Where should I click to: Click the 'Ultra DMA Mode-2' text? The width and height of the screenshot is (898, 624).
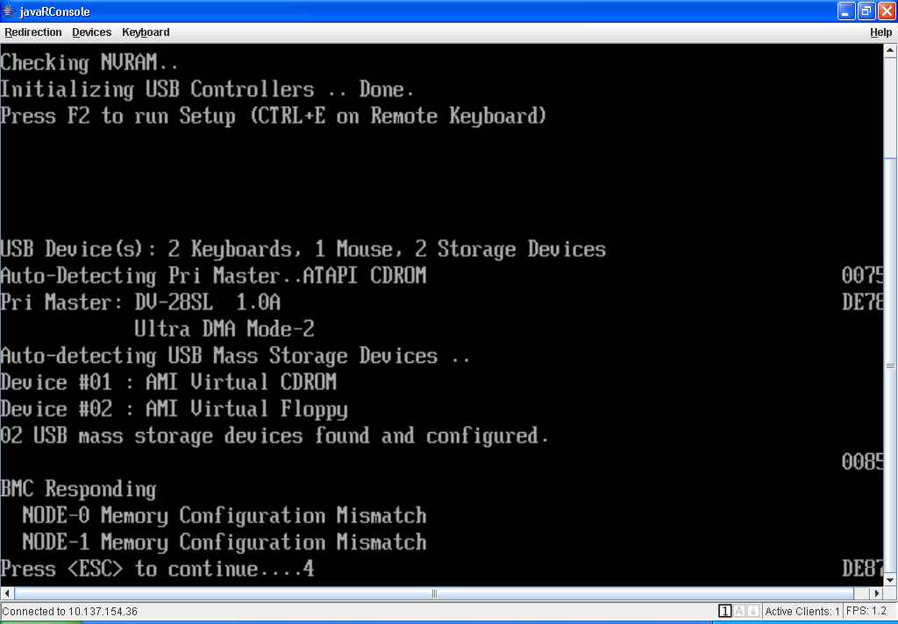pyautogui.click(x=224, y=330)
